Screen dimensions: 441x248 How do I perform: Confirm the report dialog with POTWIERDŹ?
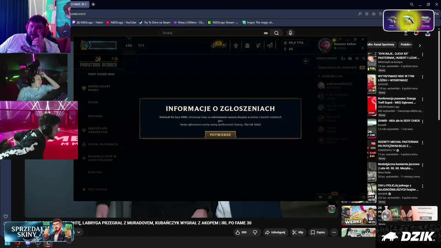point(220,135)
